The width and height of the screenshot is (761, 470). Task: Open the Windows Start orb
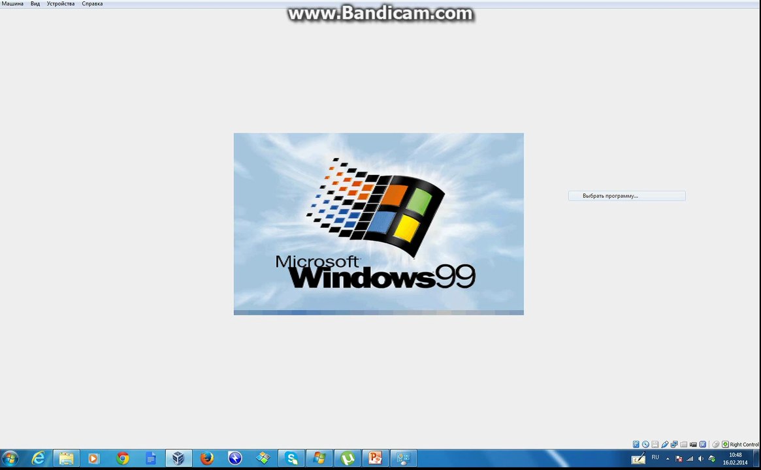(10, 458)
